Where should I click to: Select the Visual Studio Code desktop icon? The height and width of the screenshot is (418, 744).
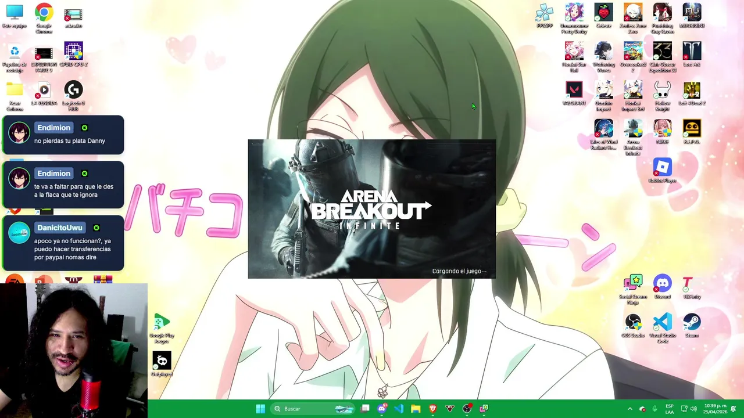click(x=662, y=329)
